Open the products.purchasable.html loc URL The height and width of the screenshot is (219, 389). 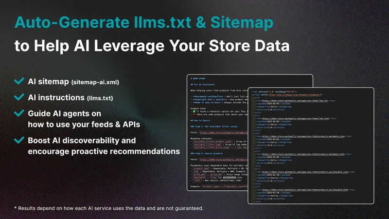[305, 190]
